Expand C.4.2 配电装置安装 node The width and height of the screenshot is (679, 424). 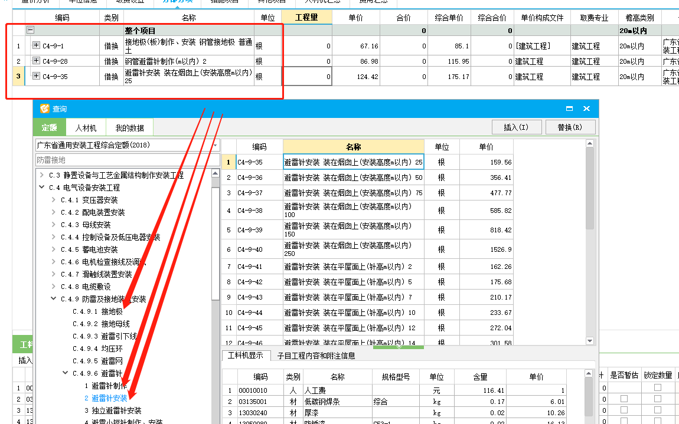pyautogui.click(x=54, y=212)
